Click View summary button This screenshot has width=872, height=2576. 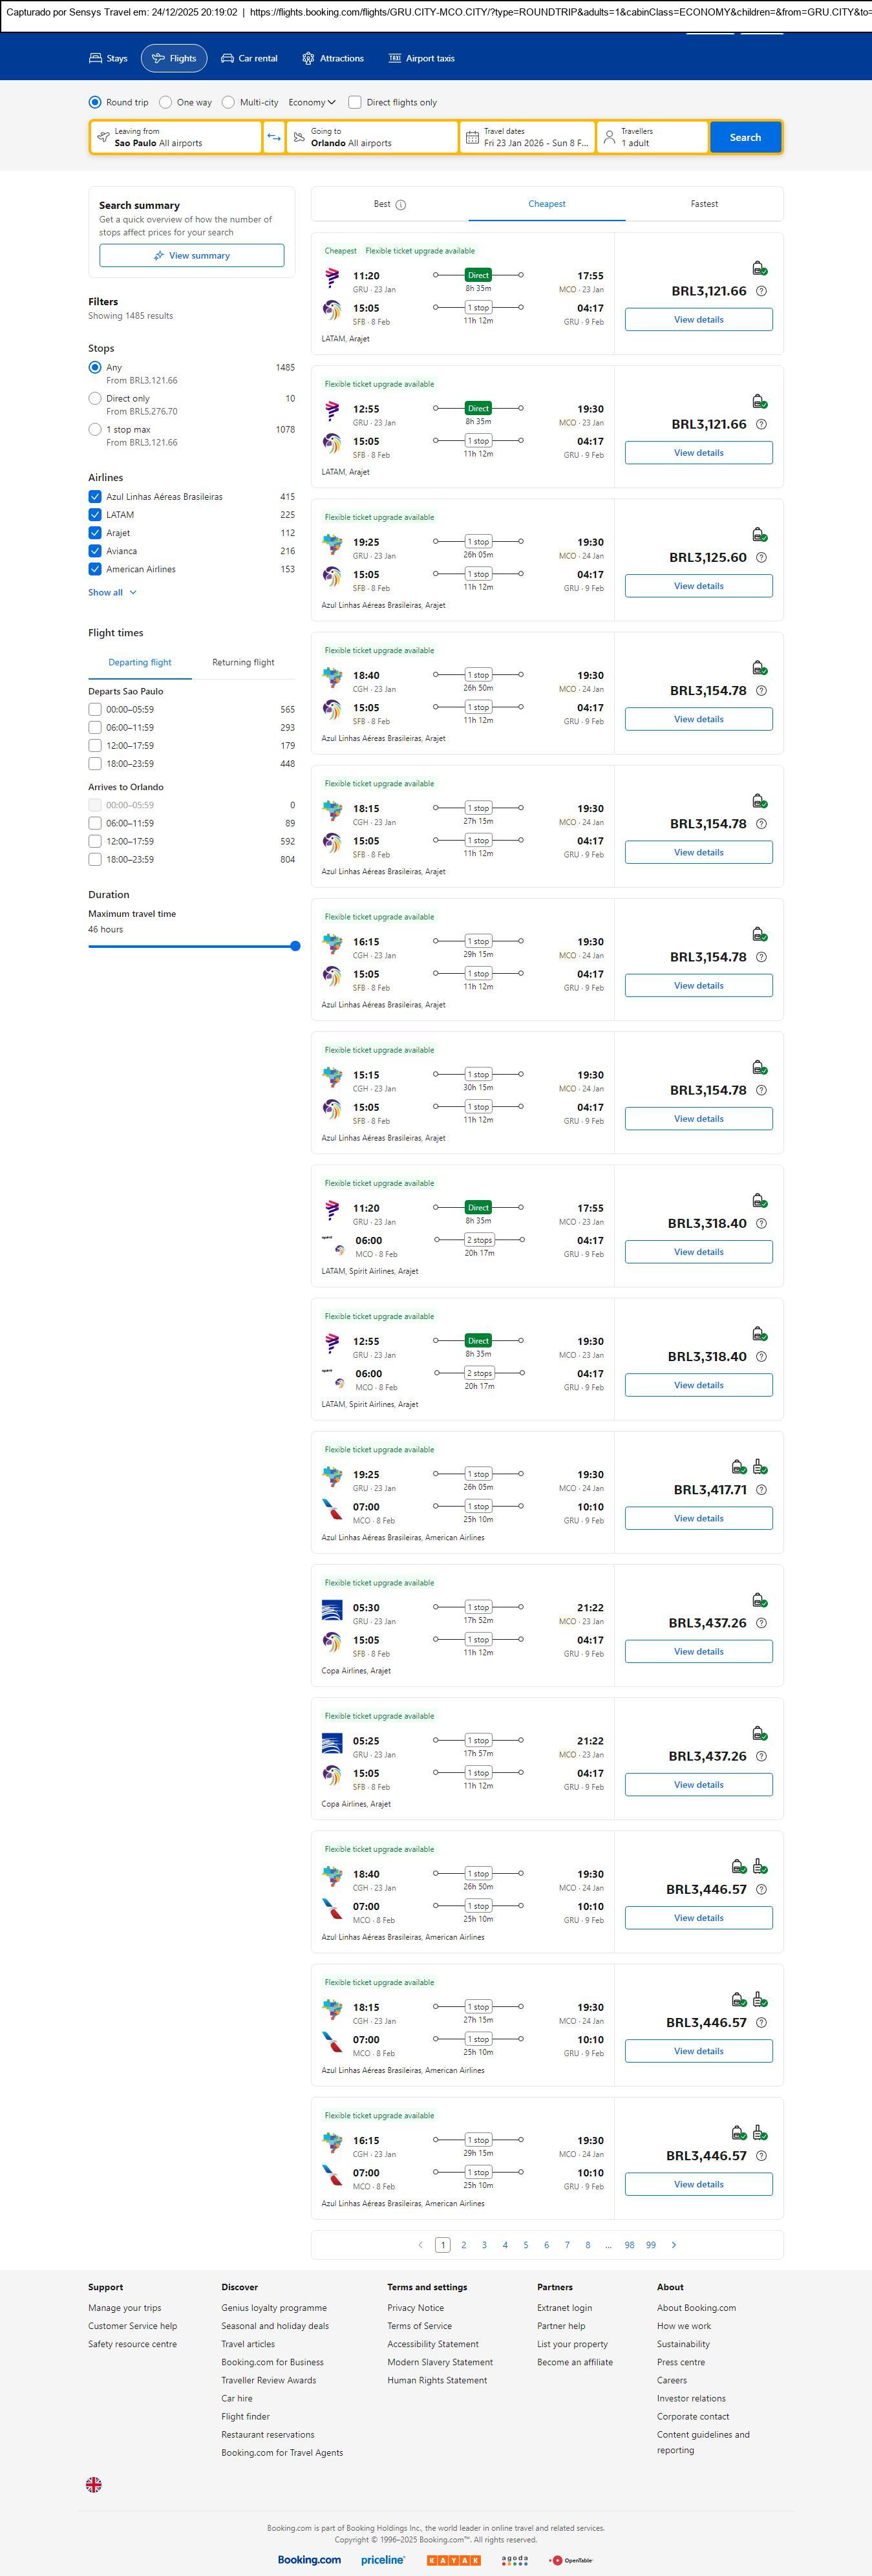click(191, 256)
